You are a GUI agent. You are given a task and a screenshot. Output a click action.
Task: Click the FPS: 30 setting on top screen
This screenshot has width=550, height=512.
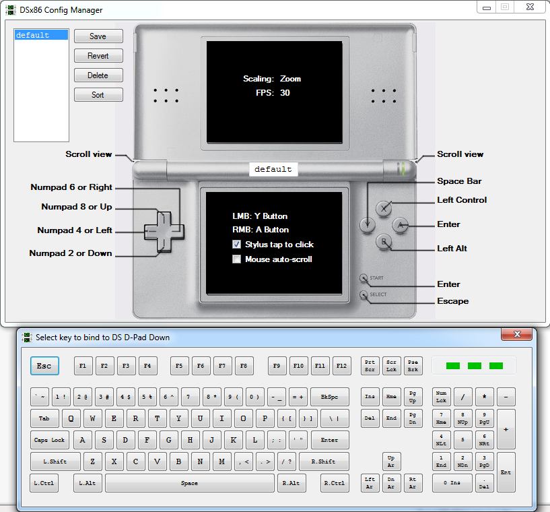pyautogui.click(x=273, y=93)
